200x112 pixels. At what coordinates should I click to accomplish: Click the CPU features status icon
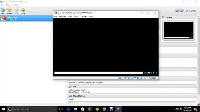[x=141, y=78]
